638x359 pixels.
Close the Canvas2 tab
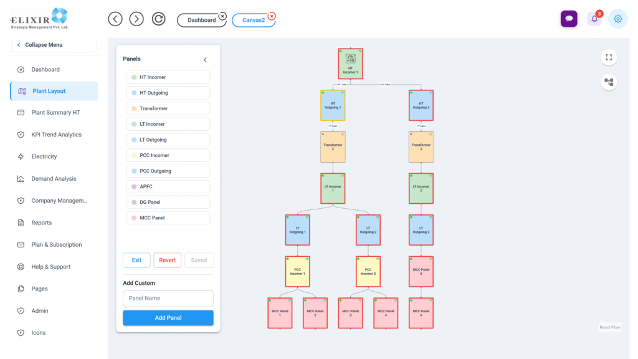(272, 16)
